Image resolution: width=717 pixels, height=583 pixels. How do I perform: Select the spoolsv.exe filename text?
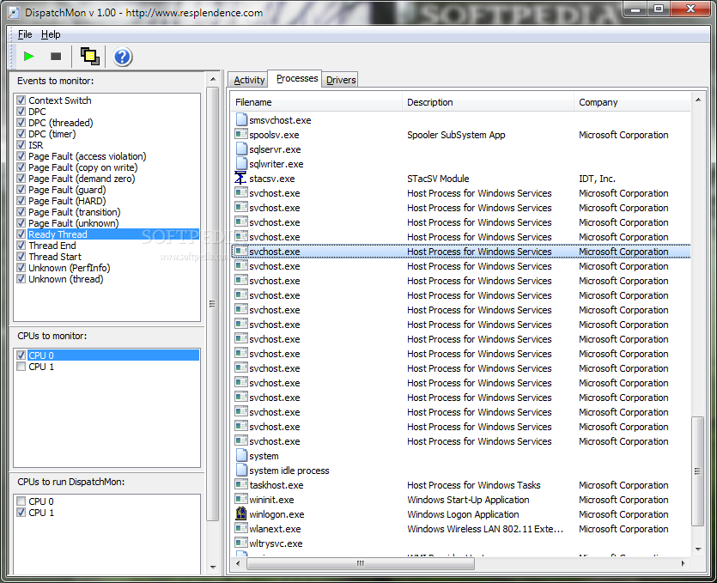[274, 135]
